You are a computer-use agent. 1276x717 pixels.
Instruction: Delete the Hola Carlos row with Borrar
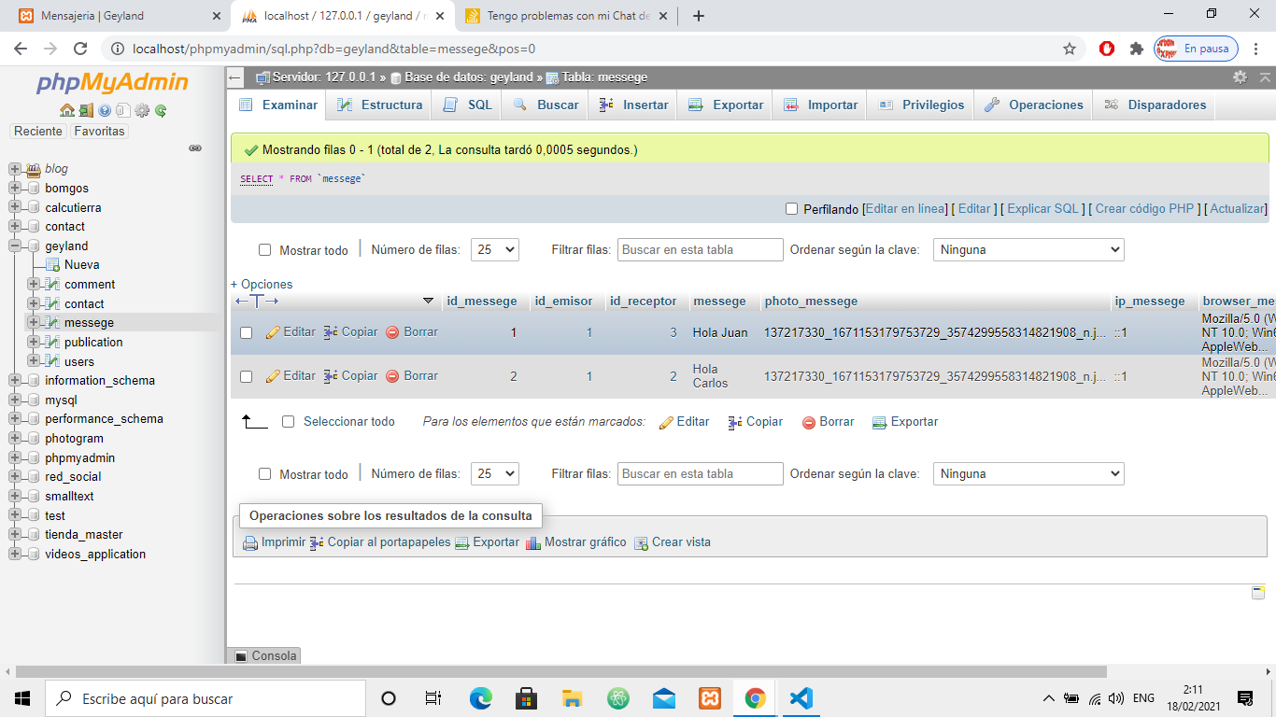[x=412, y=376]
